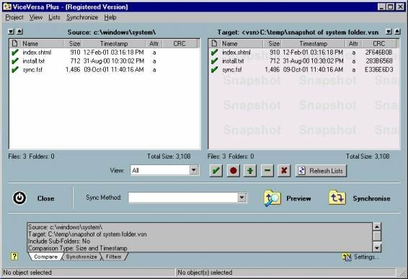Open the View menu
The image size is (408, 279).
pos(35,17)
